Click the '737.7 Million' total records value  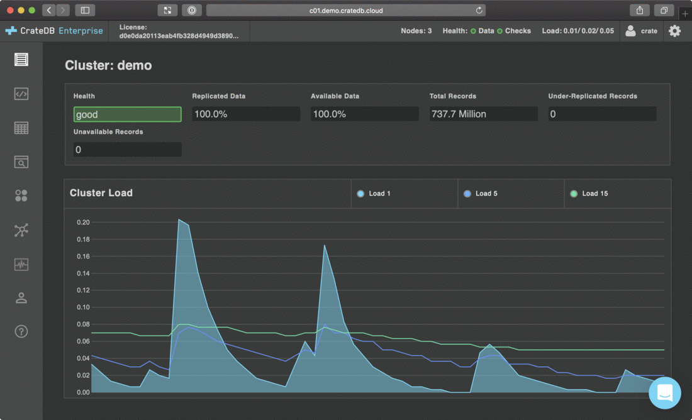coord(484,114)
